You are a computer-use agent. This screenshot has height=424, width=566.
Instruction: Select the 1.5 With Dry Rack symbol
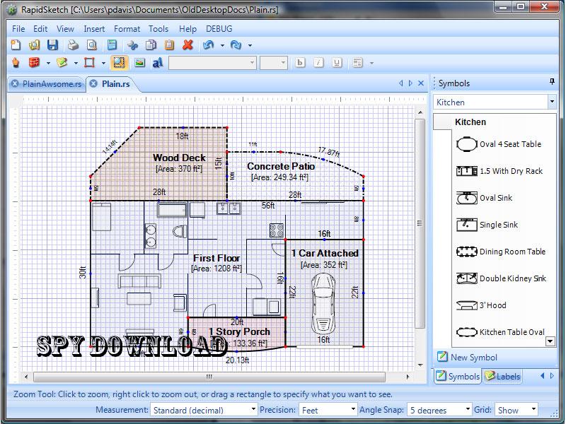(x=499, y=171)
